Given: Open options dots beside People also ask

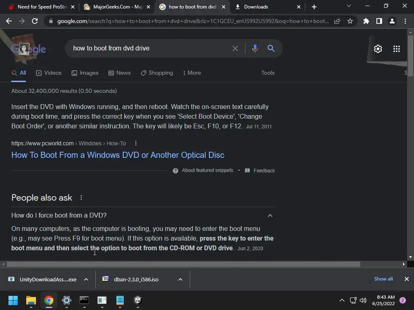Looking at the screenshot, I should pyautogui.click(x=81, y=197).
